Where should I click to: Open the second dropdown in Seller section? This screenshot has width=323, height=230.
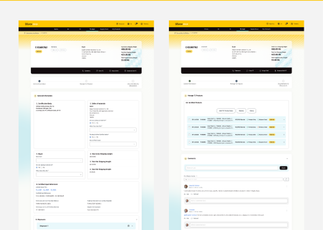click(x=113, y=144)
